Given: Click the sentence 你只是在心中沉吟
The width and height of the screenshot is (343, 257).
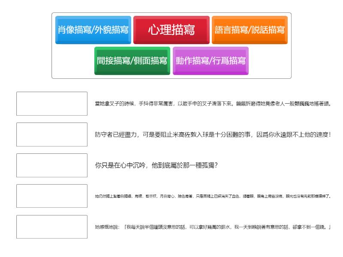Looking at the screenshot, I should click(x=156, y=165).
